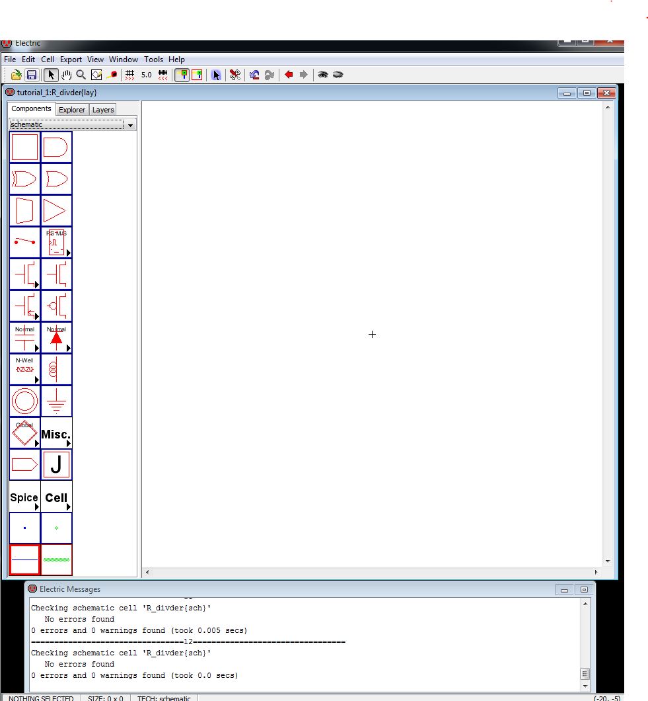This screenshot has width=648, height=701.
Task: Select the green Bus Pin node
Action: point(56,528)
